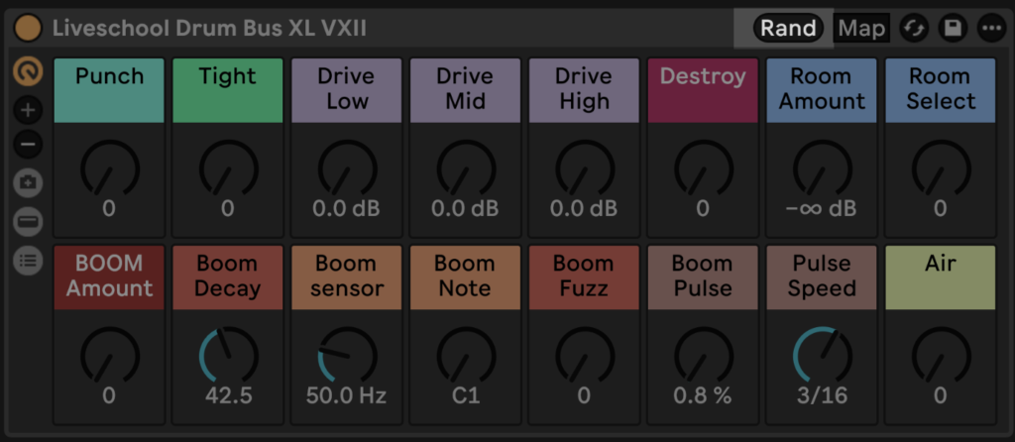Click the Boom Note macro knob

(466, 355)
